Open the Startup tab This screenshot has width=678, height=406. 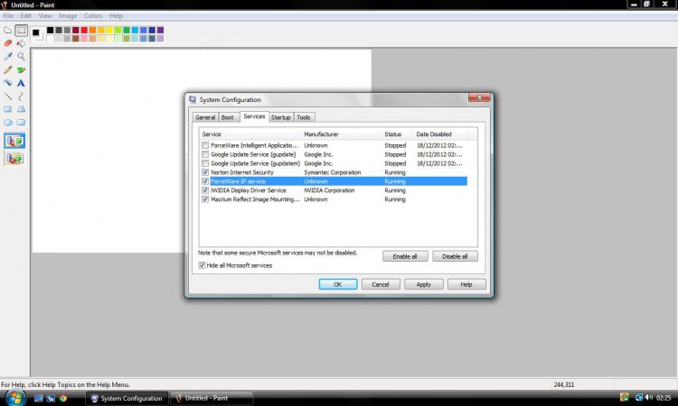point(281,117)
